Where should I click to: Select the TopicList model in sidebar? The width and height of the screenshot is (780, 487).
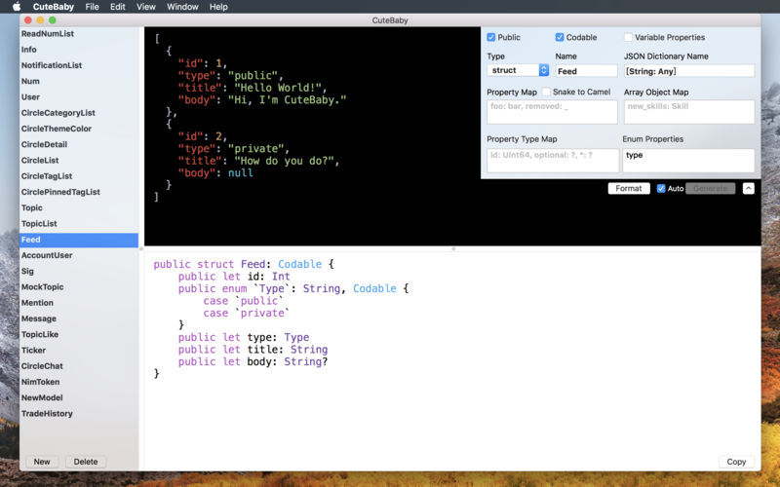click(x=39, y=224)
